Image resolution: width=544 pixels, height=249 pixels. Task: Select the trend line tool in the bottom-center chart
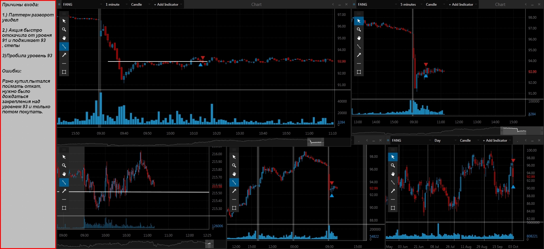[234, 182]
